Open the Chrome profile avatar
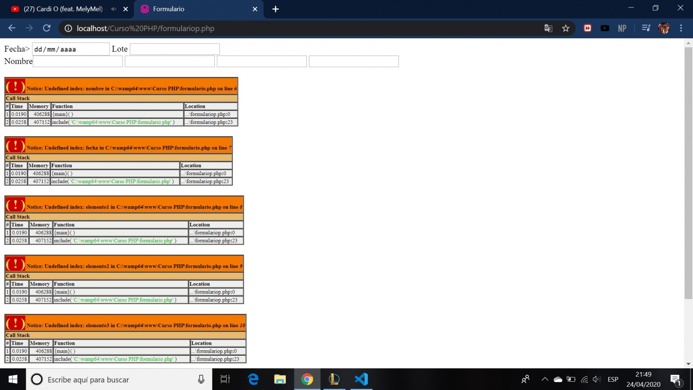693x390 pixels. coord(664,28)
